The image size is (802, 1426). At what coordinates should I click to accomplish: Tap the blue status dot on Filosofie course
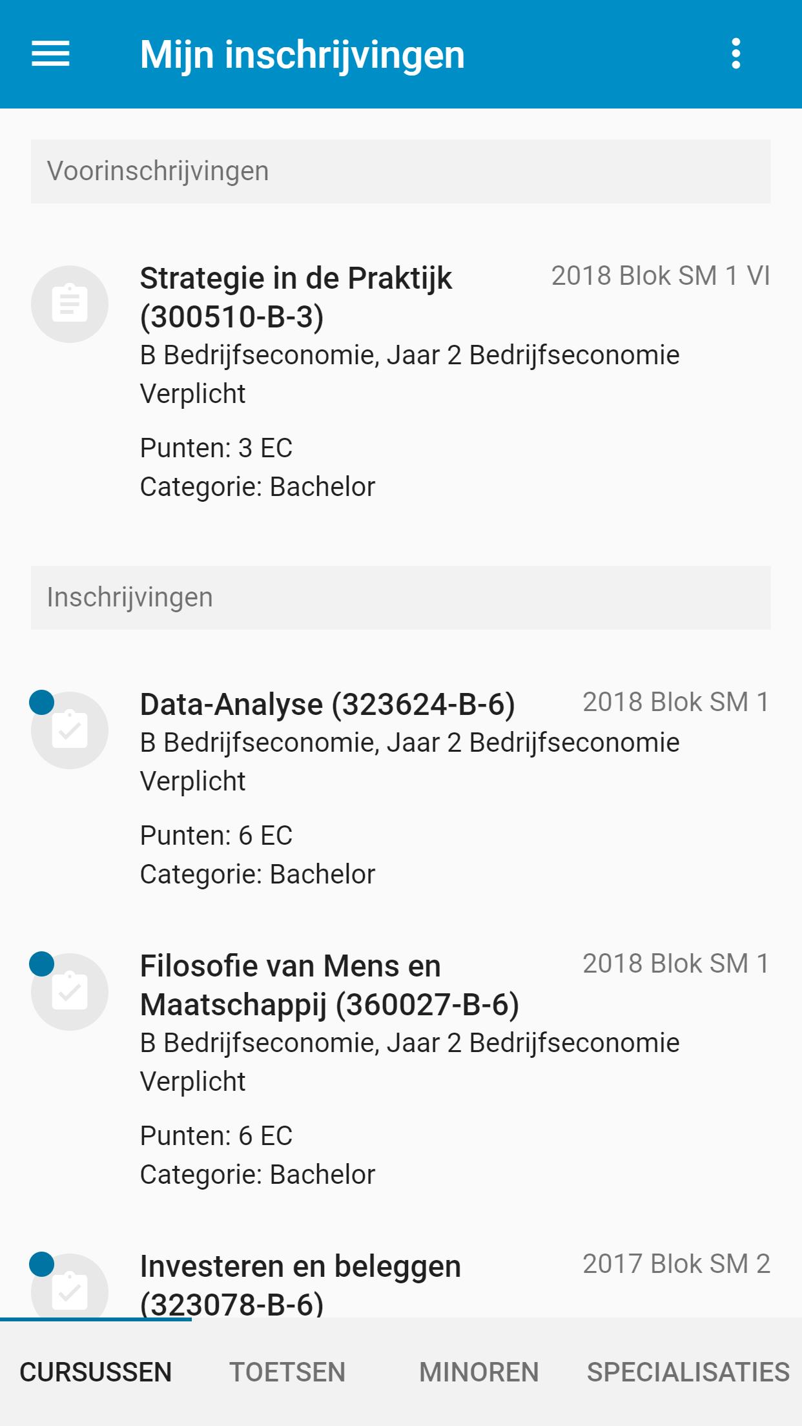[42, 964]
